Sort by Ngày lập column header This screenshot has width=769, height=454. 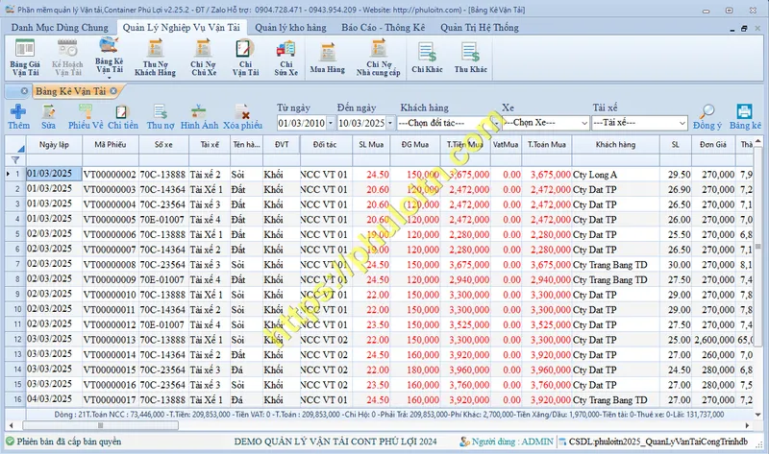(x=55, y=145)
